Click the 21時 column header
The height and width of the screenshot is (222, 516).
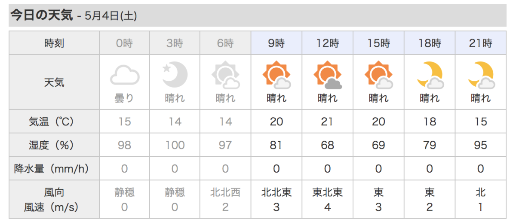[x=481, y=43]
